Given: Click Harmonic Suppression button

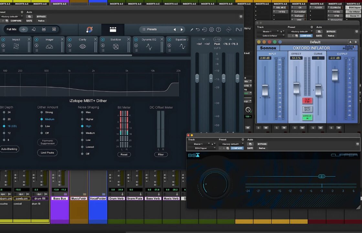Looking at the screenshot, I should 47,142.
